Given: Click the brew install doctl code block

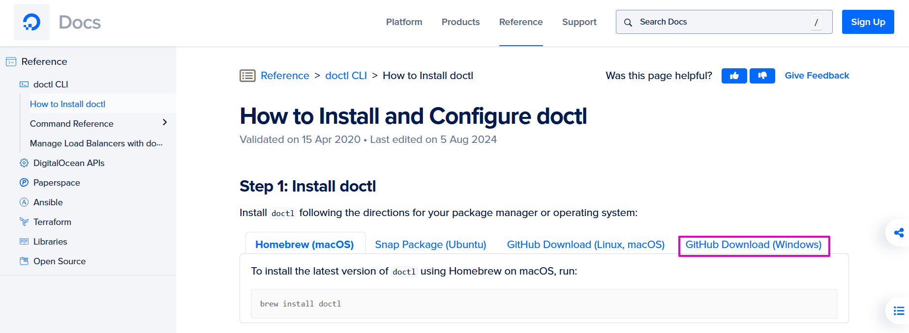Looking at the screenshot, I should coord(544,304).
